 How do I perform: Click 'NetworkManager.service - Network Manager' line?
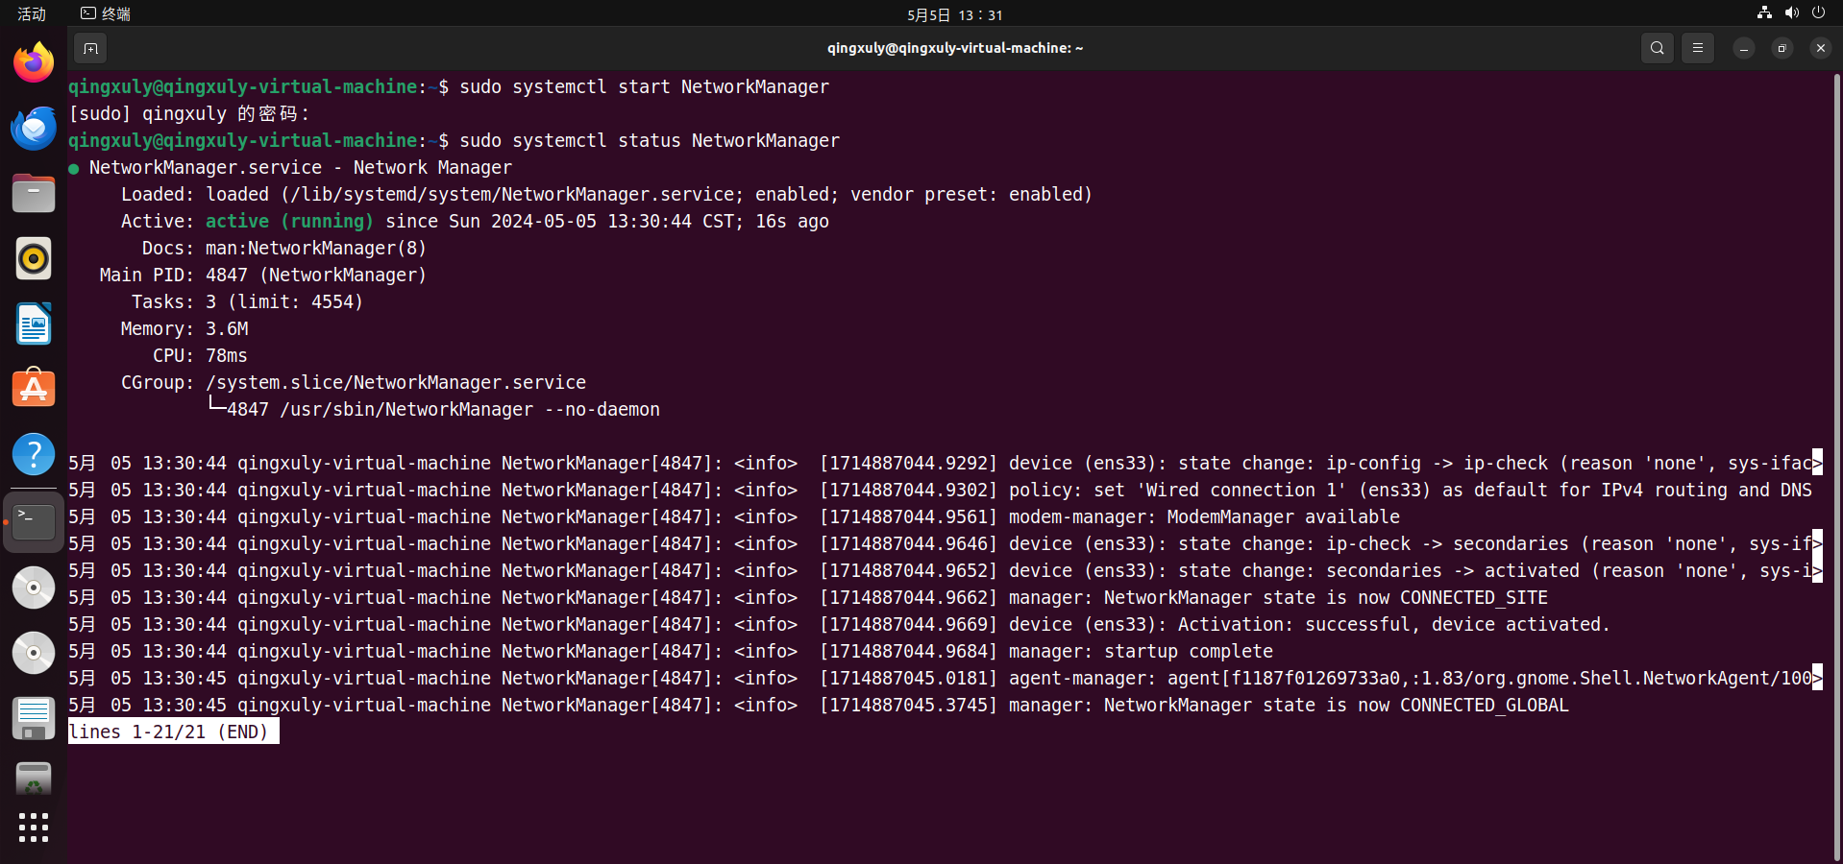(x=301, y=168)
